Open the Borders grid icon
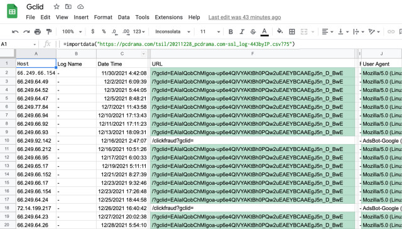The image size is (402, 229). pyautogui.click(x=291, y=31)
